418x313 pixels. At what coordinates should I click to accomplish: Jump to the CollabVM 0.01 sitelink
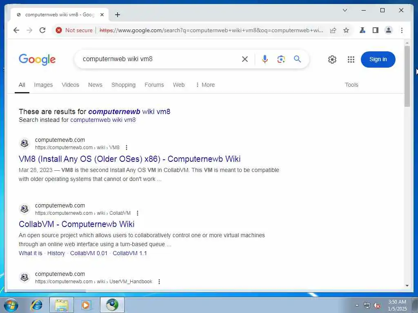[89, 253]
